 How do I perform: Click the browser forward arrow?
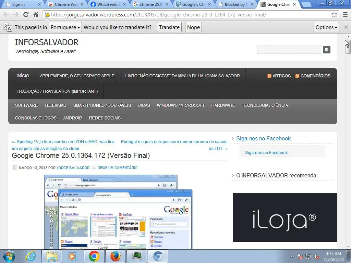[x=16, y=15]
